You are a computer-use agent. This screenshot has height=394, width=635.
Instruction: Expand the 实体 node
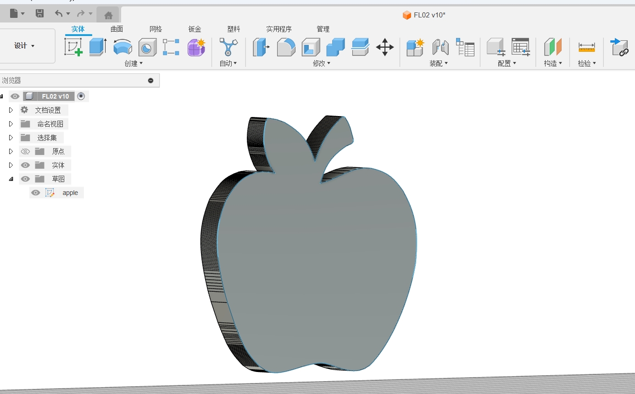click(11, 165)
